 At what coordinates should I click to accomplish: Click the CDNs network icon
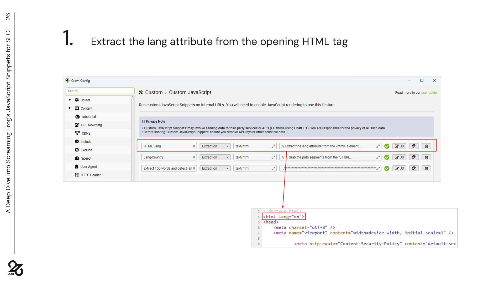pyautogui.click(x=77, y=133)
